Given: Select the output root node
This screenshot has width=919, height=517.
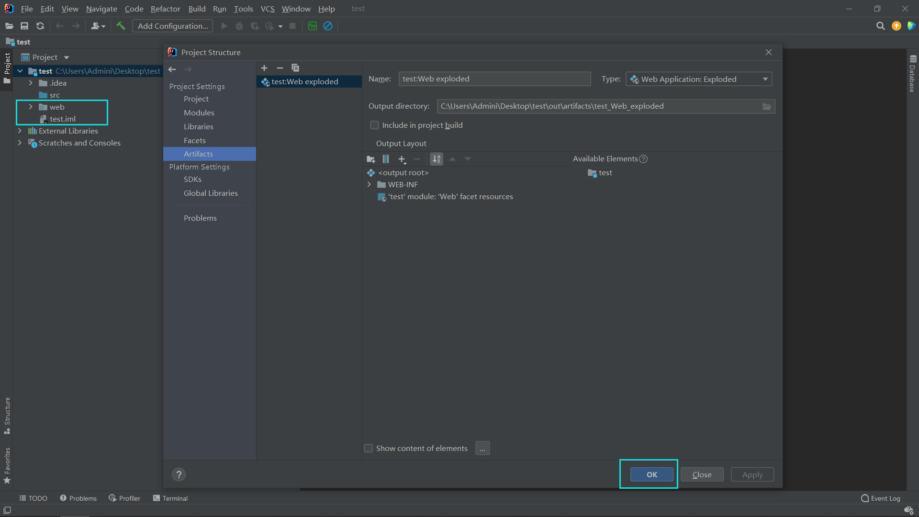Looking at the screenshot, I should point(398,173).
